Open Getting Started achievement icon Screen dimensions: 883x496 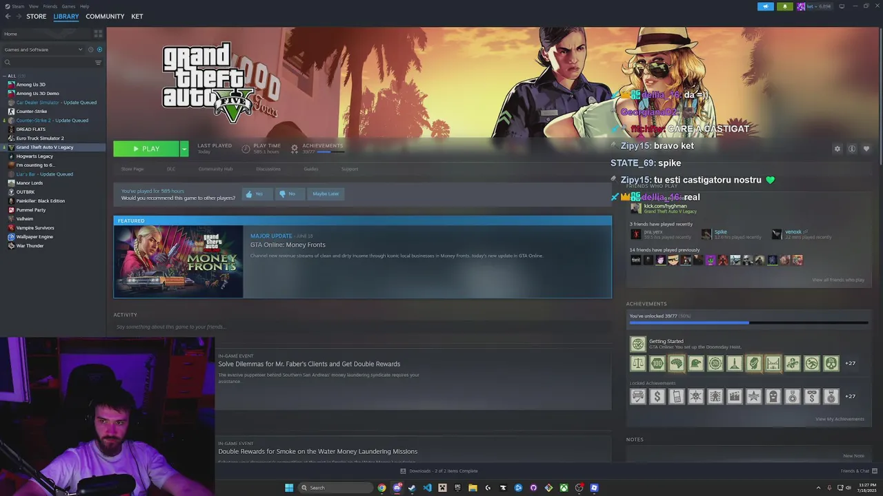[x=638, y=343]
